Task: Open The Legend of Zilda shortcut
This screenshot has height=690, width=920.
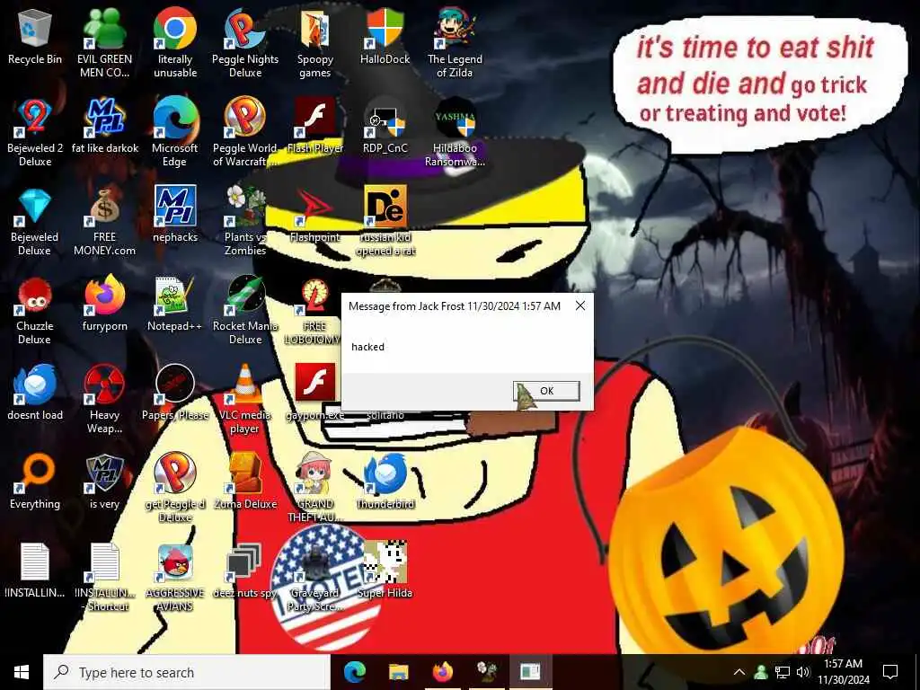Action: [x=455, y=43]
